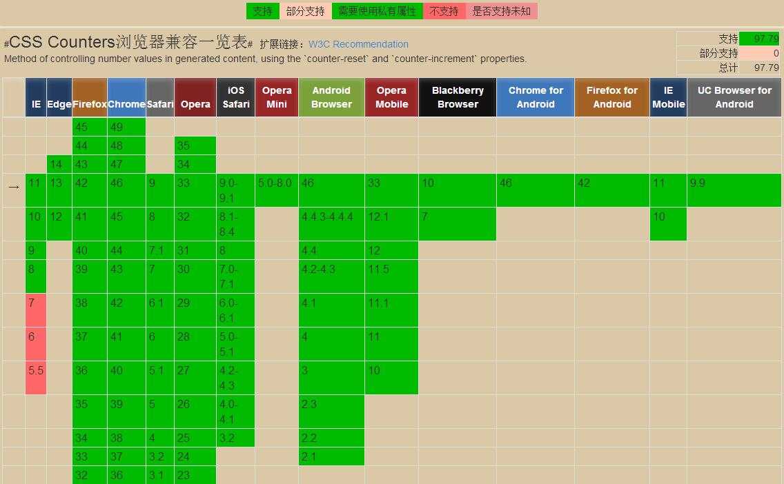
Task: Click the red 不支持 legend label
Action: click(444, 11)
